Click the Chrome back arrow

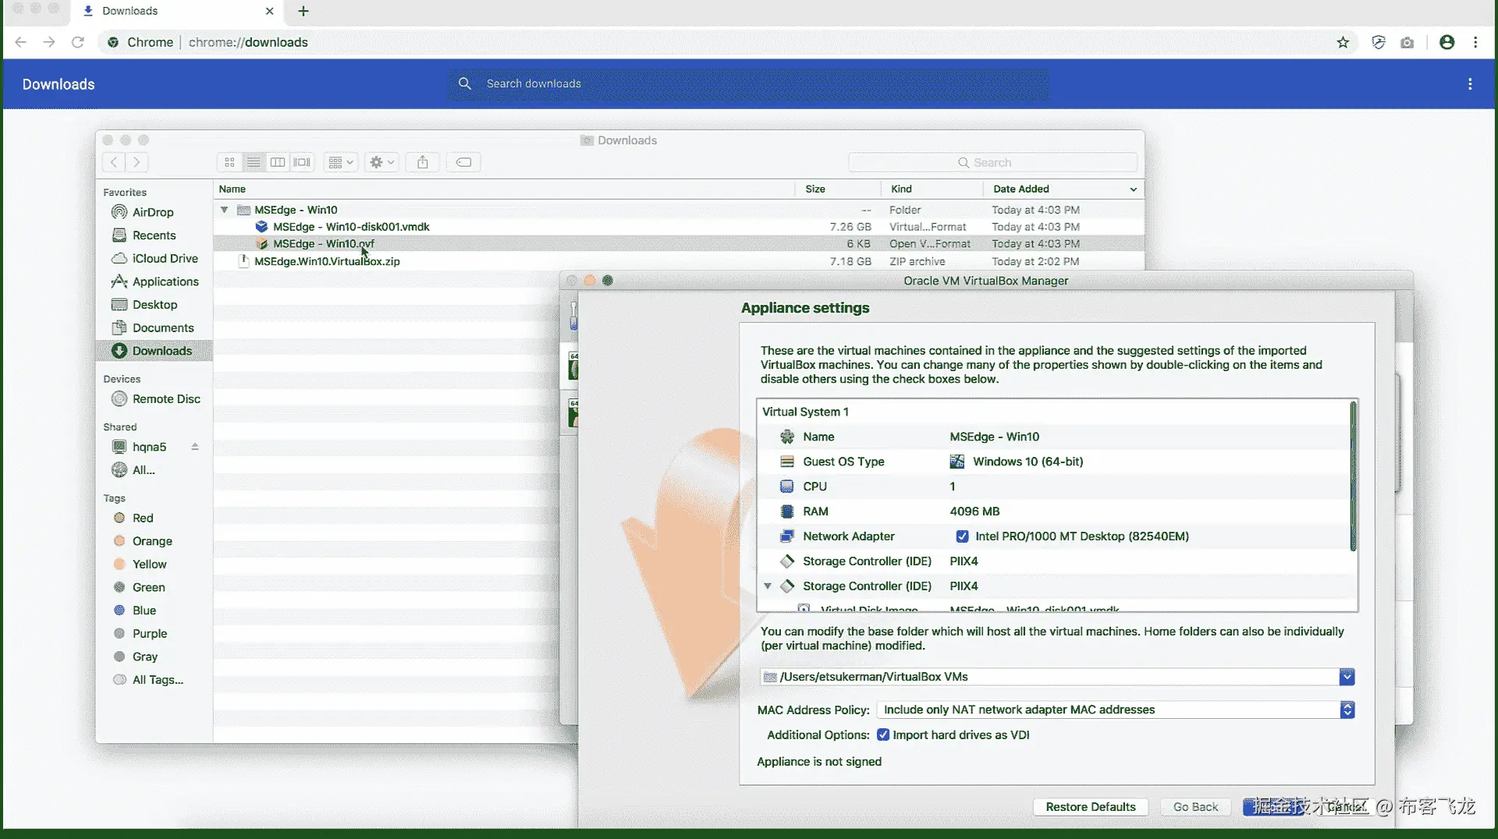pyautogui.click(x=21, y=42)
